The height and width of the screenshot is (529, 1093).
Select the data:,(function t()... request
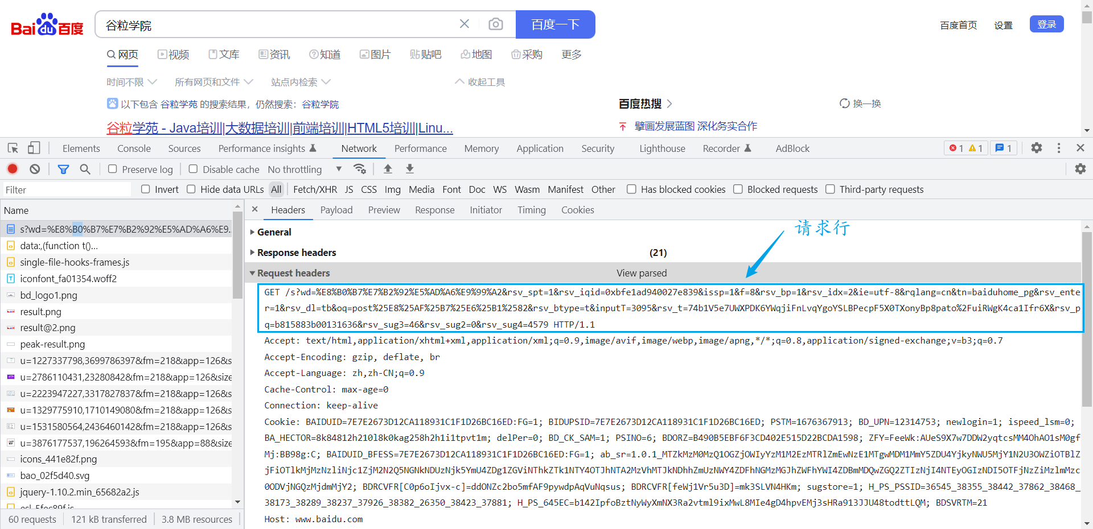click(116, 246)
